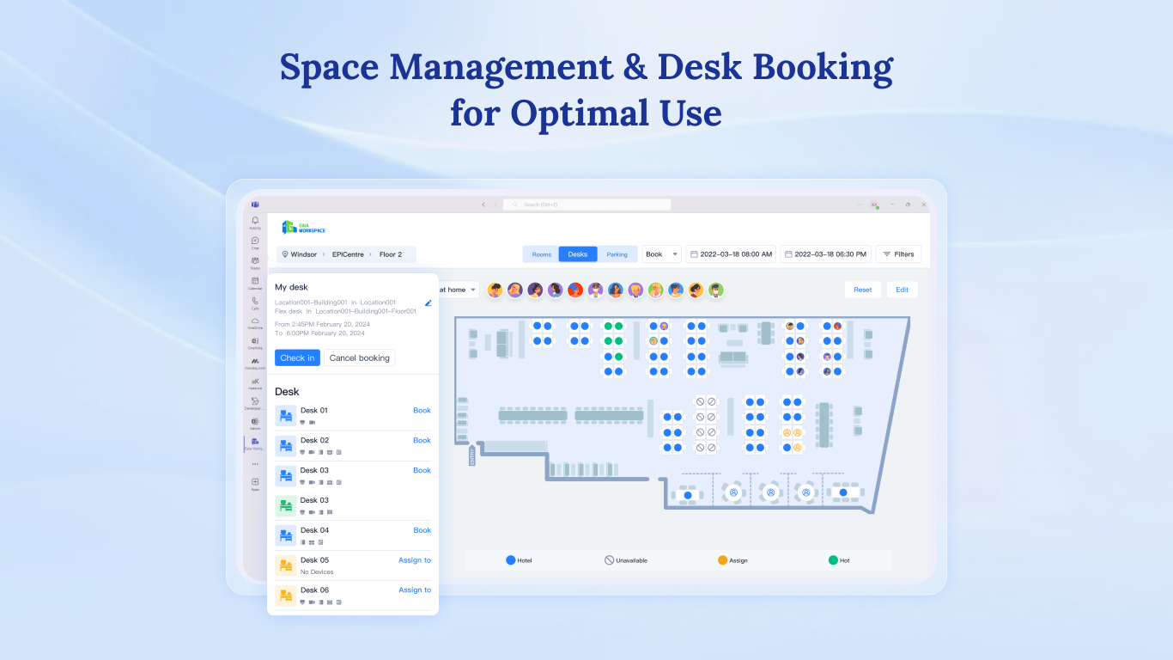Click the Search (Ctrl+E) field

click(x=586, y=205)
